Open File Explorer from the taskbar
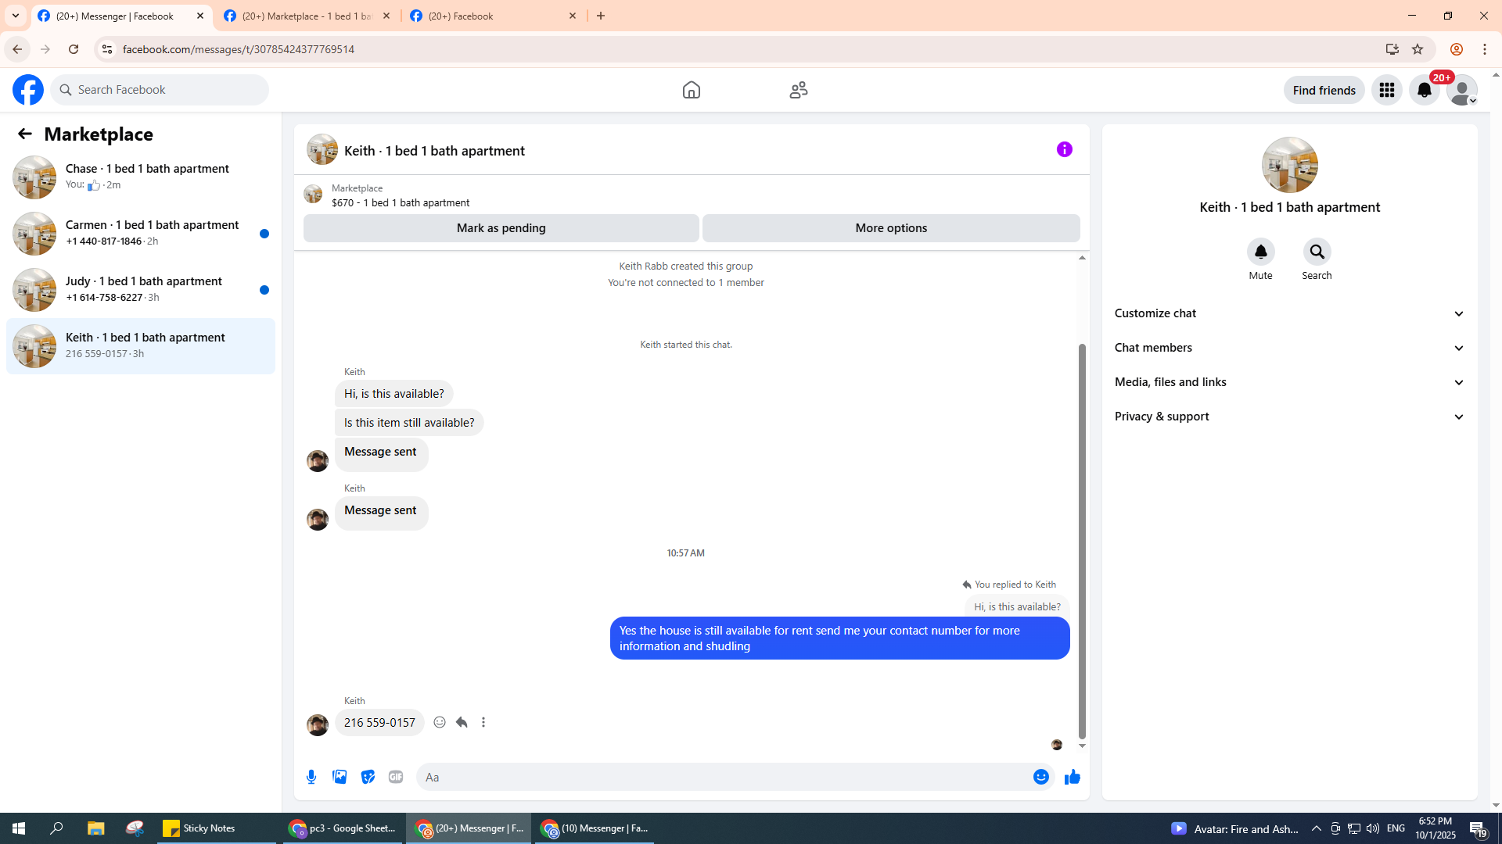1502x844 pixels. [95, 828]
